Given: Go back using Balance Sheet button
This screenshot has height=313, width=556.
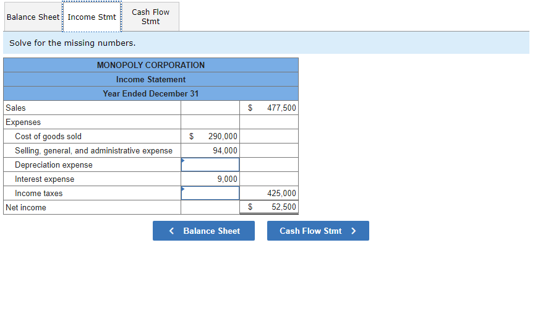Looking at the screenshot, I should pyautogui.click(x=203, y=231).
